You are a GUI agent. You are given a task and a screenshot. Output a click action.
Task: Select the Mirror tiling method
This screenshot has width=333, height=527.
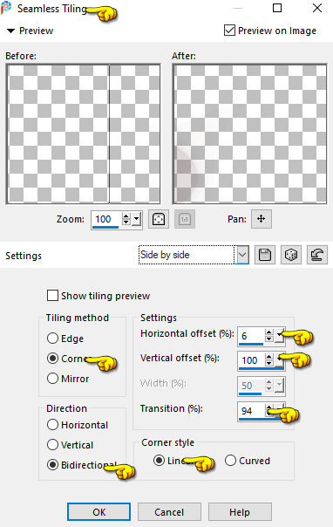(x=52, y=379)
